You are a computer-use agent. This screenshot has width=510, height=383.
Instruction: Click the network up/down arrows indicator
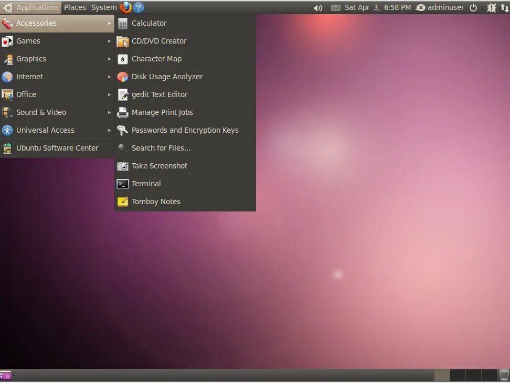tap(504, 8)
